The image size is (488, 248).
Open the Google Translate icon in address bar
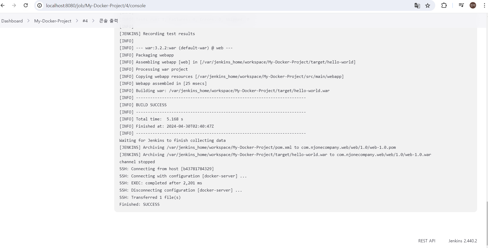[417, 5]
